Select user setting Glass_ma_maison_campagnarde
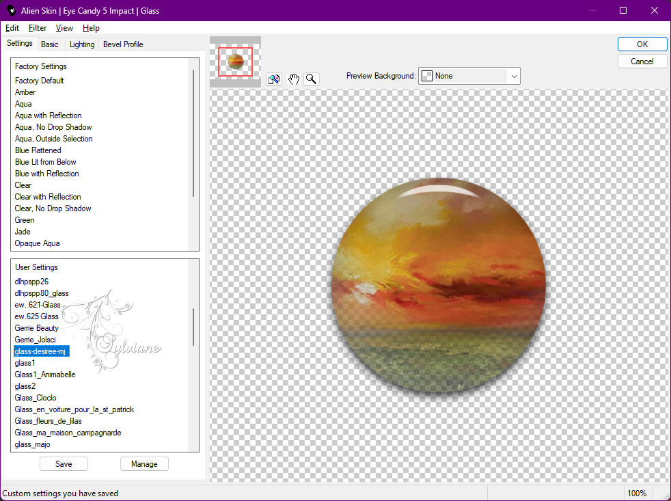This screenshot has height=501, width=671. pos(68,433)
